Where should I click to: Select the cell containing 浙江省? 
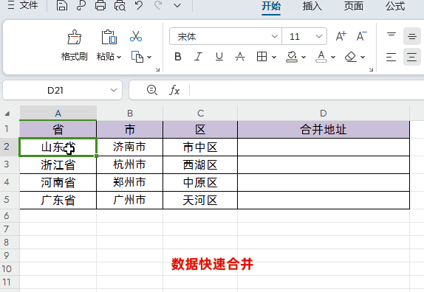coord(58,164)
